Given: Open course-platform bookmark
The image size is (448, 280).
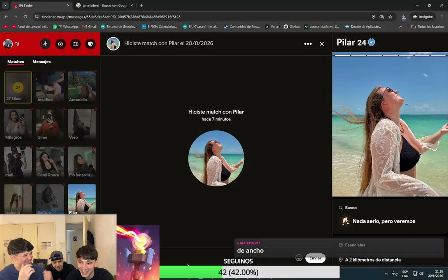Looking at the screenshot, I should click(x=322, y=26).
